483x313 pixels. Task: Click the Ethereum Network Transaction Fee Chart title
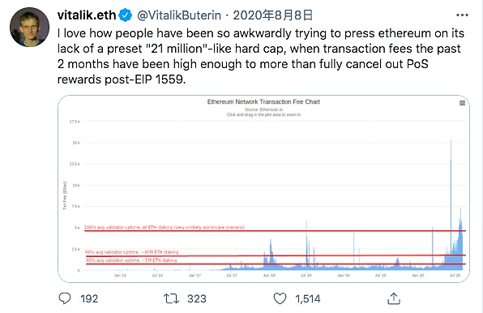click(263, 101)
